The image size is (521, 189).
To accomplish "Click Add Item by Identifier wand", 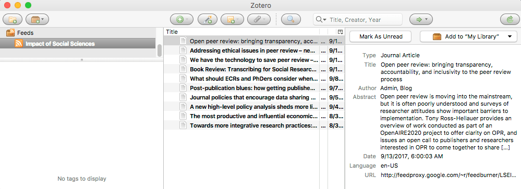I will (208, 20).
